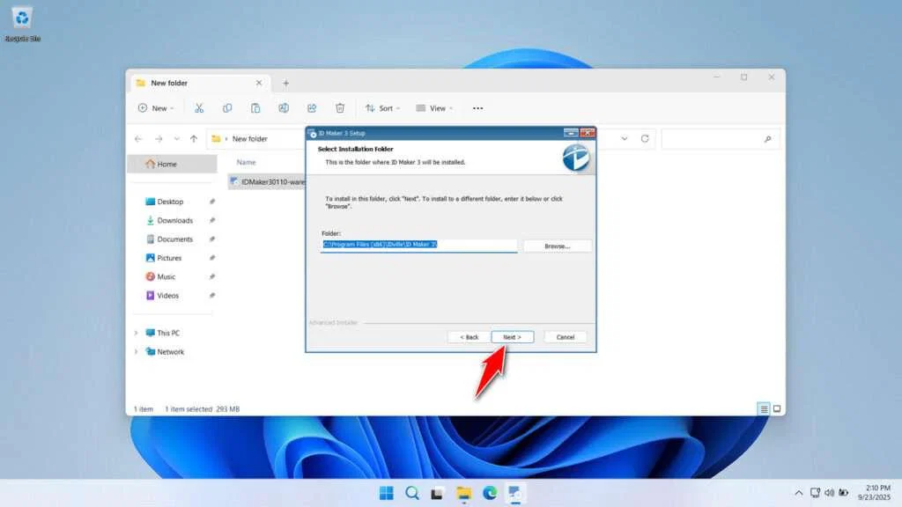
Task: Click Browse to choose a different install folder
Action: click(557, 246)
